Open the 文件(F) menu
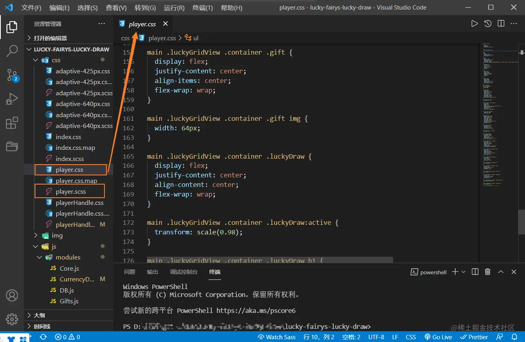 tap(31, 8)
